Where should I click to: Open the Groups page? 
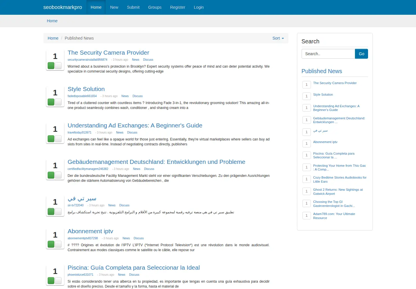click(x=155, y=7)
